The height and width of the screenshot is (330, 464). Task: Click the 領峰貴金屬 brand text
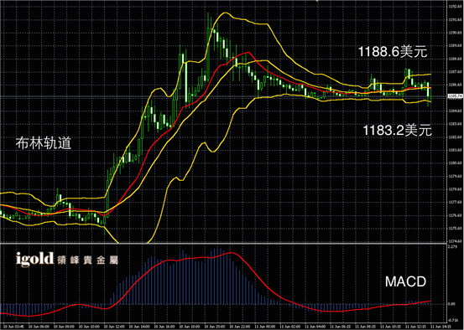[87, 260]
